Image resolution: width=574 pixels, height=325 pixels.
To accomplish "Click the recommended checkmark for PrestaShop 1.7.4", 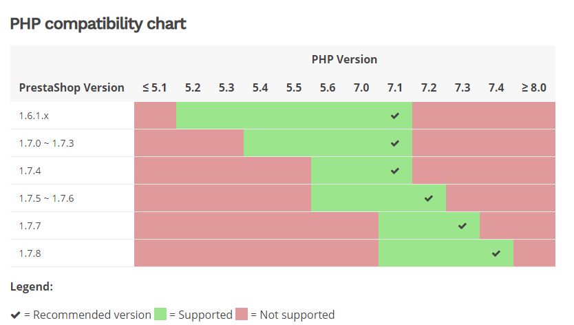I will tap(394, 171).
